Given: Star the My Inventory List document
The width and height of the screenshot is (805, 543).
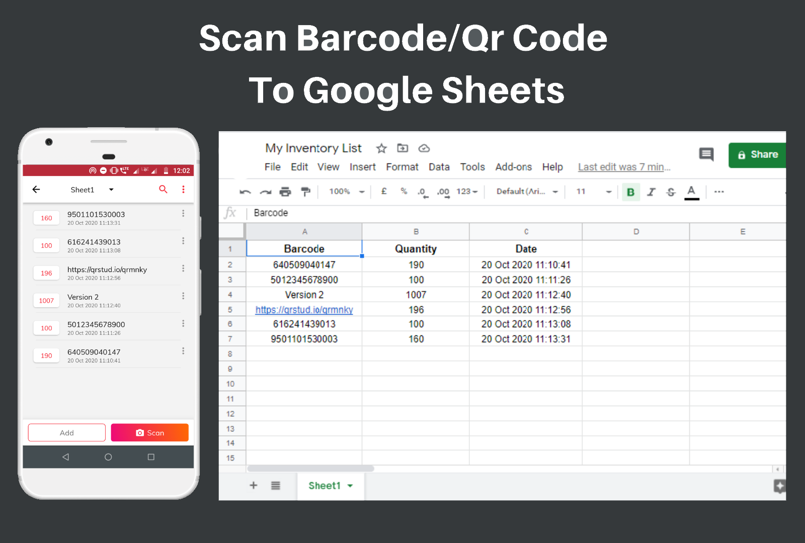Looking at the screenshot, I should point(381,148).
